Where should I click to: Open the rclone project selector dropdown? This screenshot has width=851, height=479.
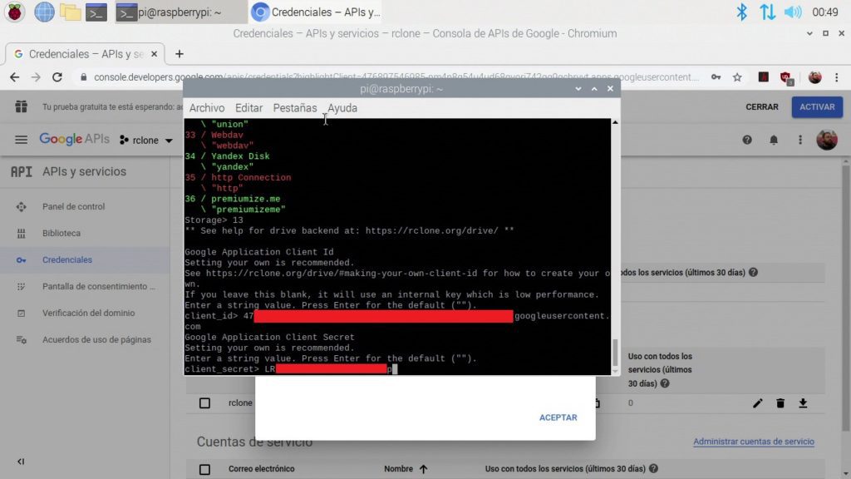146,140
